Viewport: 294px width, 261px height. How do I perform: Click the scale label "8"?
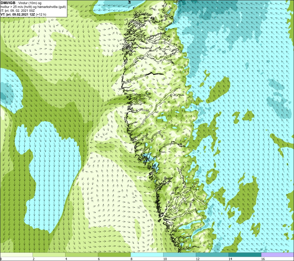[x=131, y=259]
